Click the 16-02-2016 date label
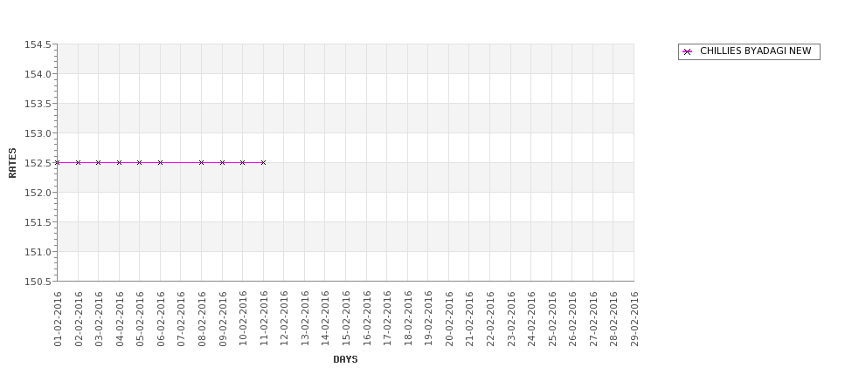Viewport: 852px width, 374px height. coord(367,319)
